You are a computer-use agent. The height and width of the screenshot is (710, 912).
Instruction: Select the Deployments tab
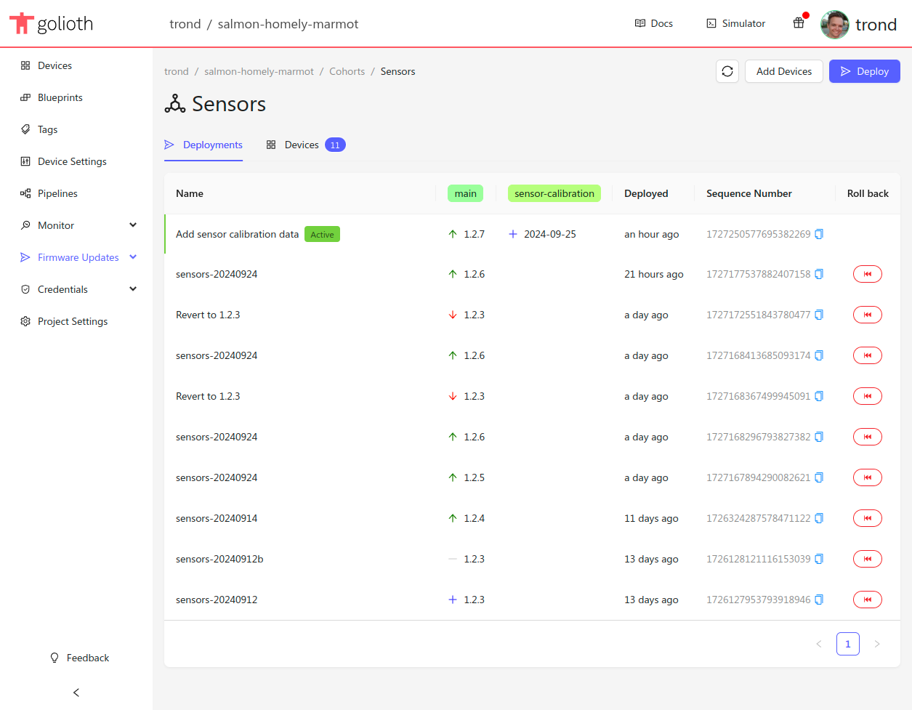[x=211, y=145]
